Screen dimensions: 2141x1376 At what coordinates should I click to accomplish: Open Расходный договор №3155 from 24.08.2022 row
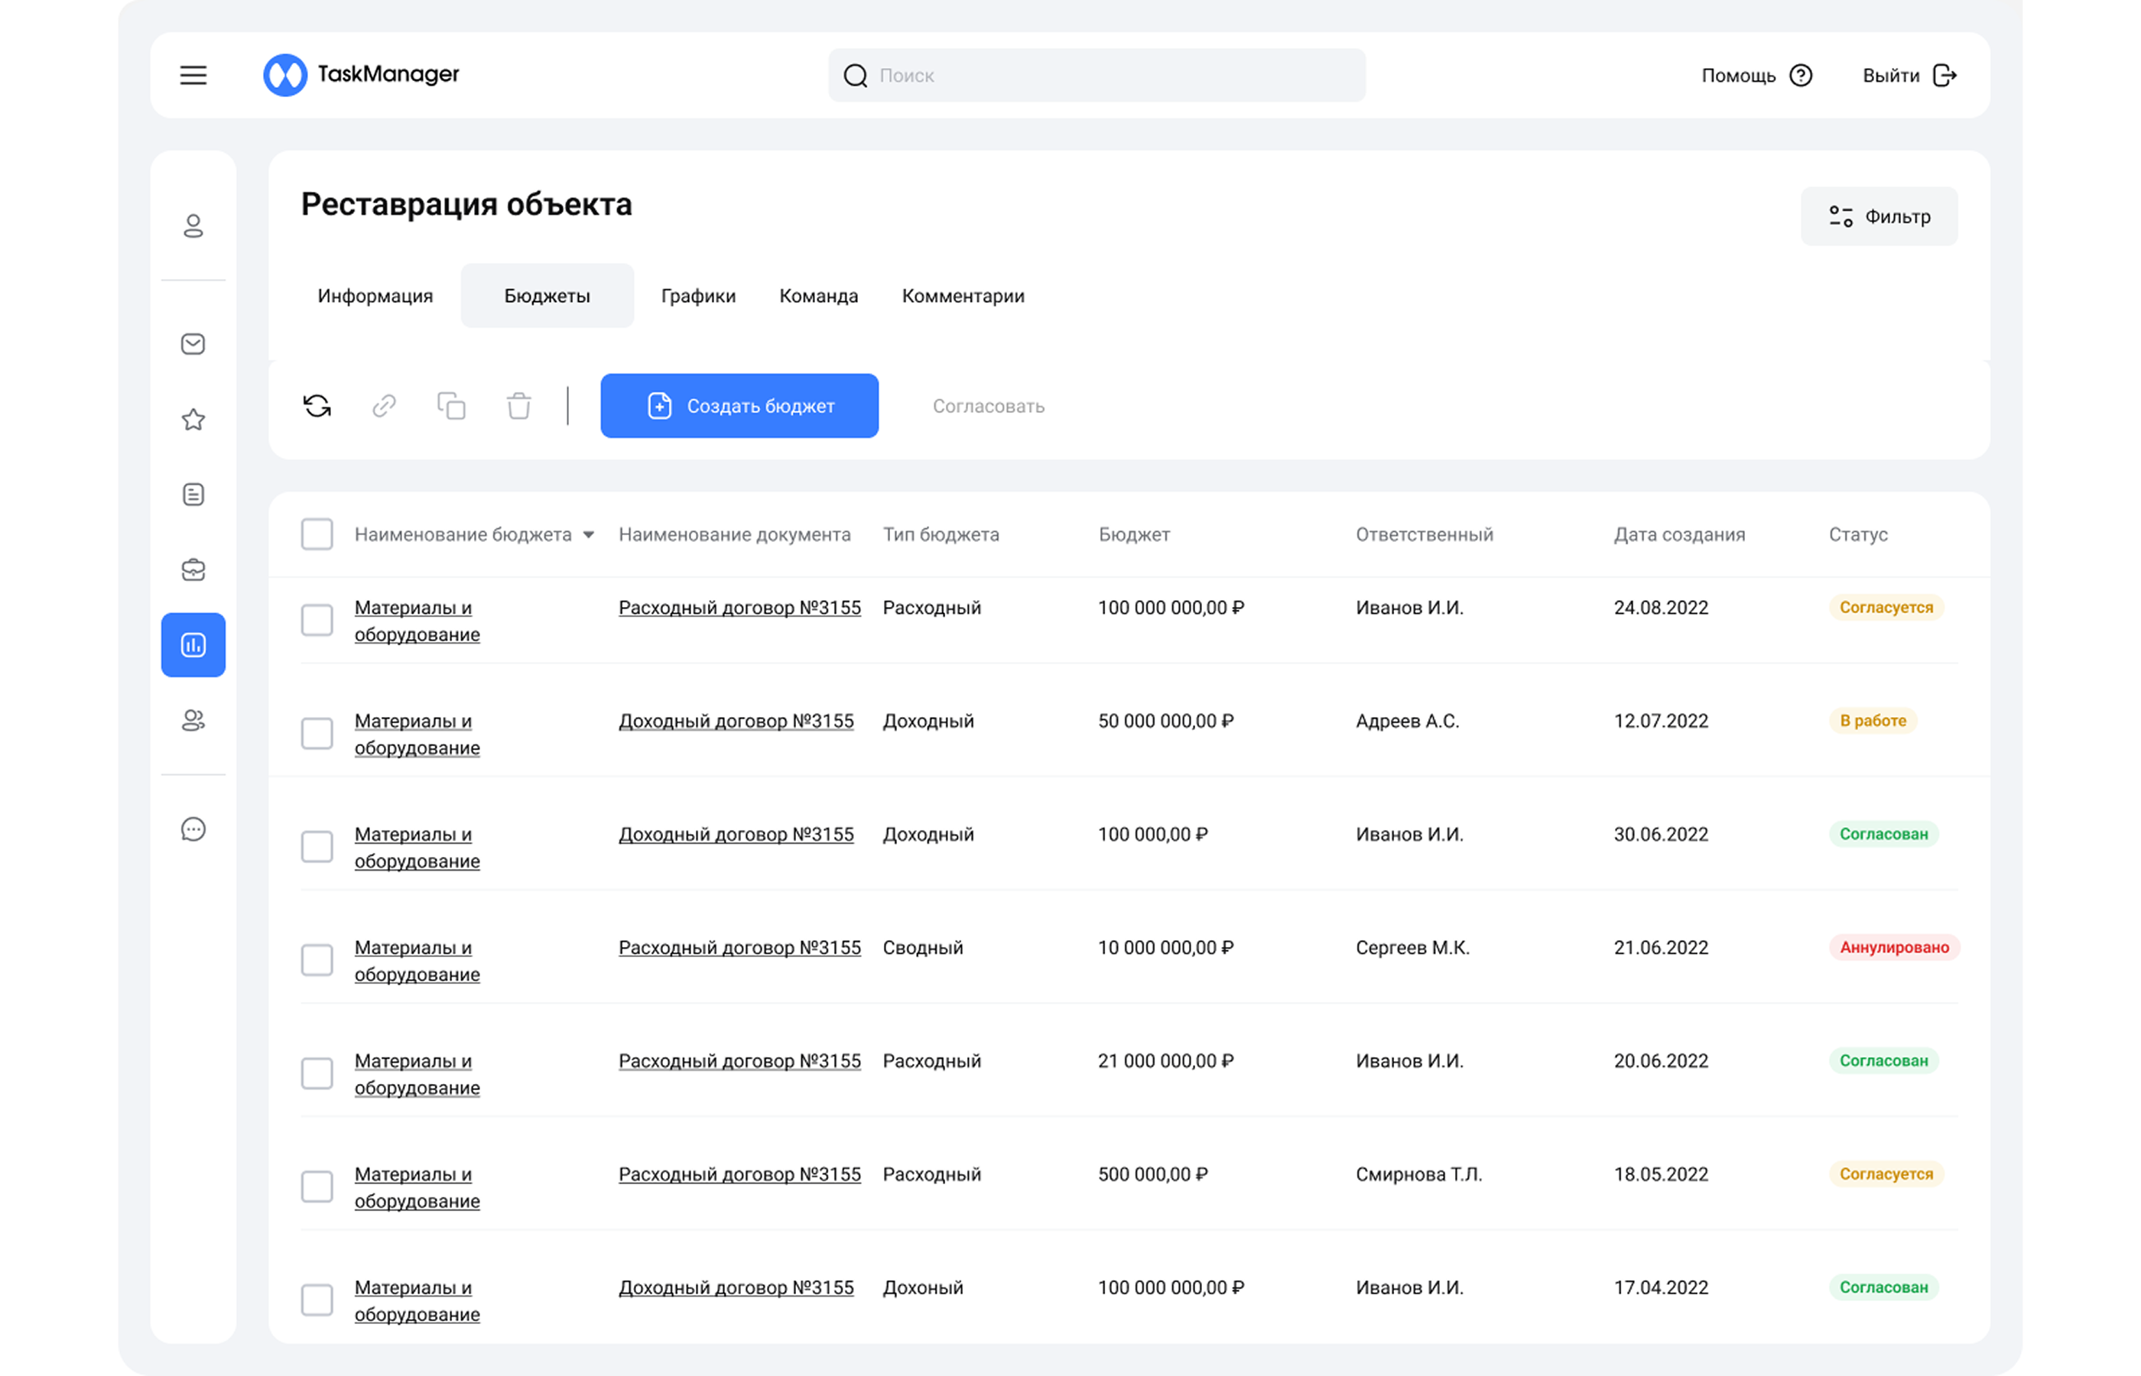pyautogui.click(x=739, y=608)
